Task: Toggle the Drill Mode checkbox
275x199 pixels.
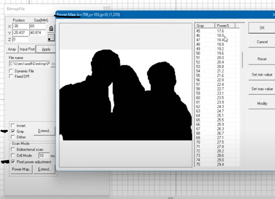Action: tap(13, 155)
